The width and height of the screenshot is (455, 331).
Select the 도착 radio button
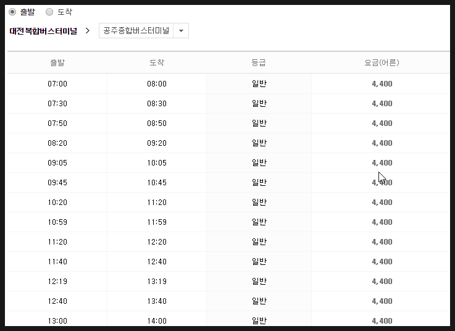tap(49, 12)
